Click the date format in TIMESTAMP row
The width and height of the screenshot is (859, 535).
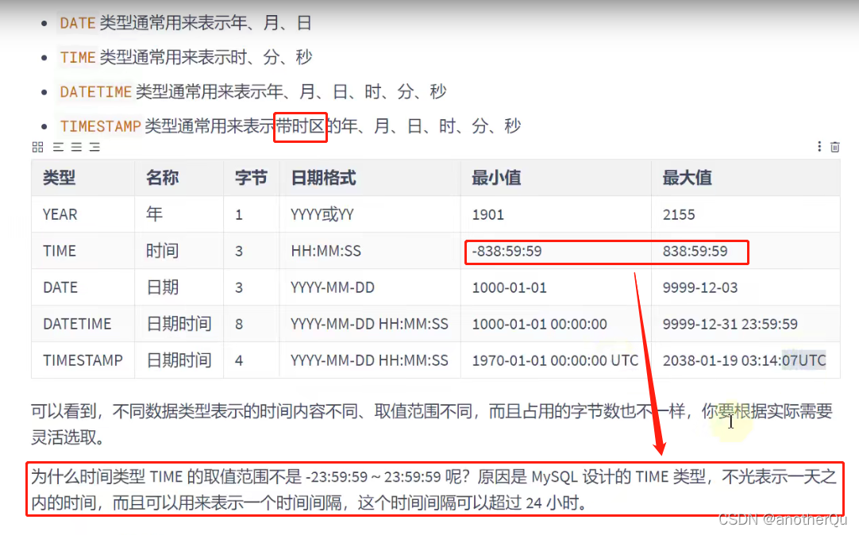click(369, 360)
